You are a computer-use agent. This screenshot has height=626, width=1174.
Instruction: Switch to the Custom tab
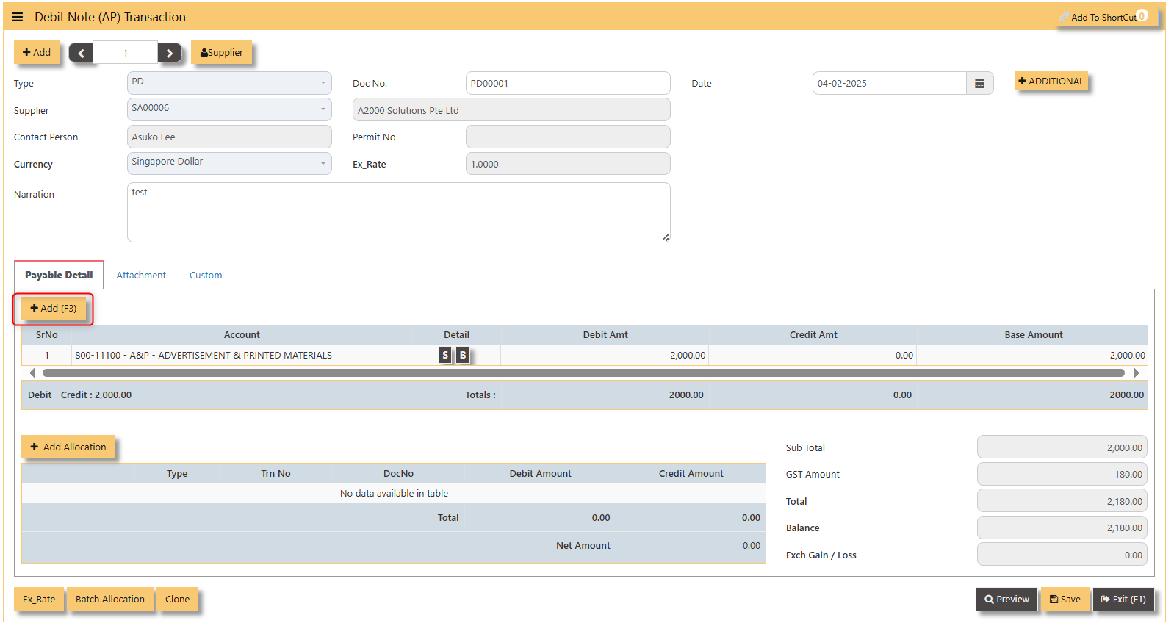click(206, 275)
